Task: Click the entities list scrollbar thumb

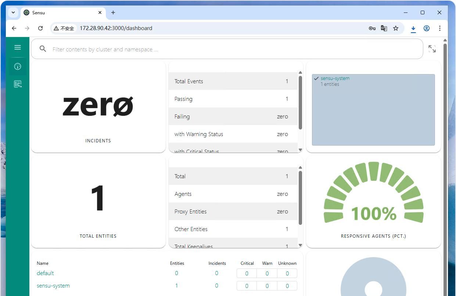Action: [300, 198]
